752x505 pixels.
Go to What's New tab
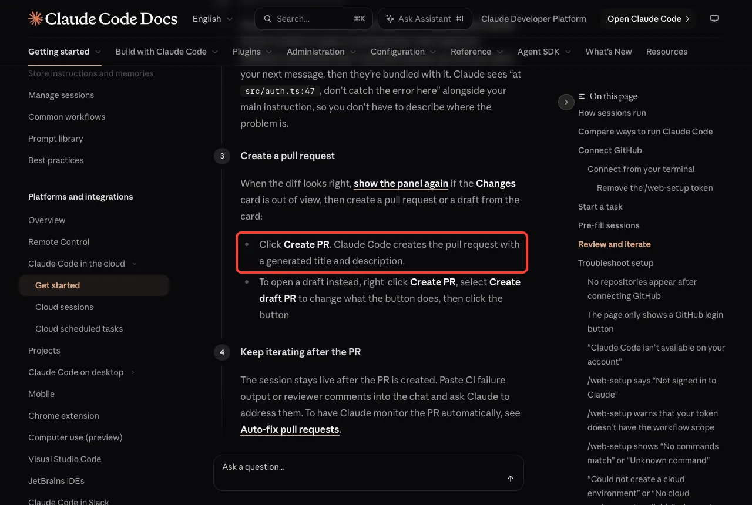pyautogui.click(x=609, y=52)
